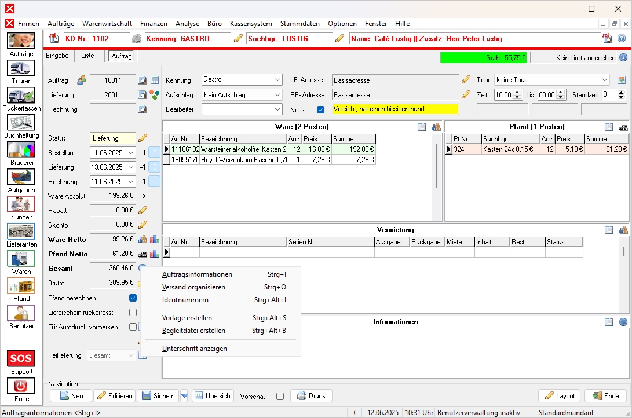This screenshot has height=418, width=632.
Task: Click the Lieferanten sidebar icon
Action: 21,232
